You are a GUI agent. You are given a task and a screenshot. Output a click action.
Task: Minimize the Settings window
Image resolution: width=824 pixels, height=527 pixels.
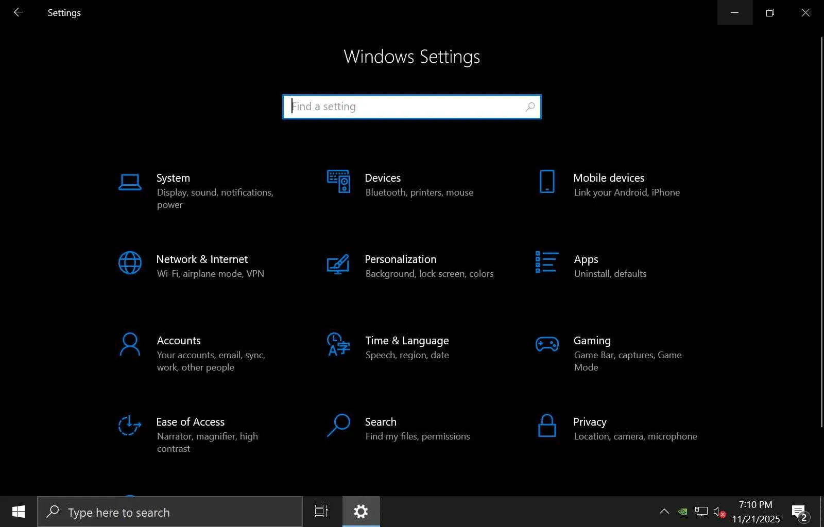pyautogui.click(x=735, y=12)
